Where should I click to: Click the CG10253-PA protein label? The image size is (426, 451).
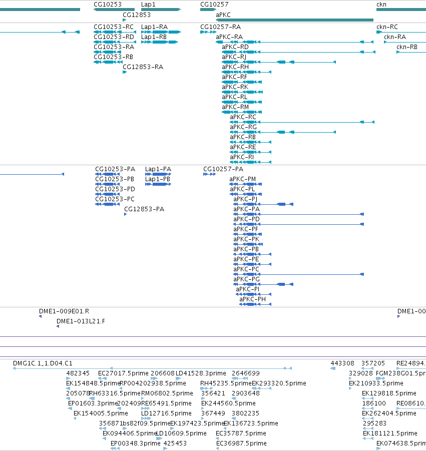115,169
